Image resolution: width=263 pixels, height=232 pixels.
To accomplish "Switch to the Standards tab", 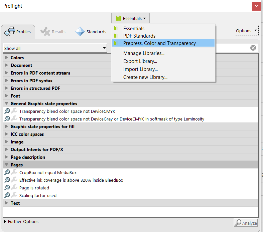I will pos(91,32).
